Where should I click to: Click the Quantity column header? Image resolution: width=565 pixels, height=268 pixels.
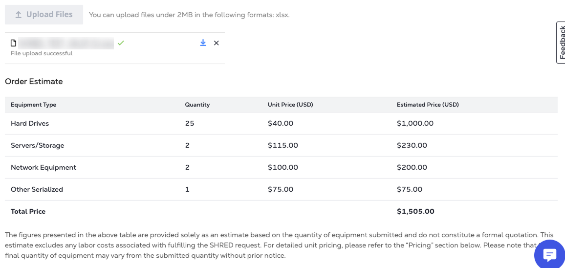click(x=197, y=105)
